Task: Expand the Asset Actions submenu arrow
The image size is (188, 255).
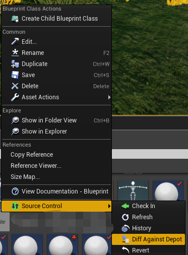Action: tap(109, 97)
